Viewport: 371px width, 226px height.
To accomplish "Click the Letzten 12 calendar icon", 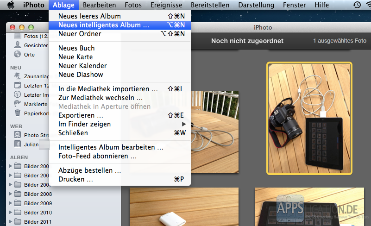I will point(17,85).
